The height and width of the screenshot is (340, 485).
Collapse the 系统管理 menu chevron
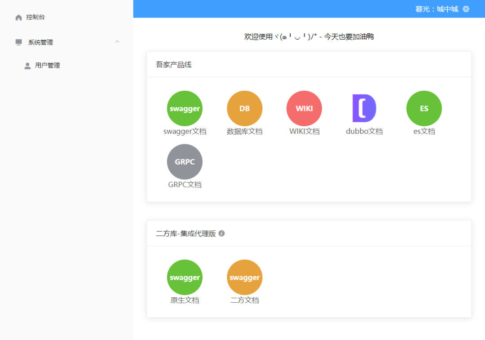[x=117, y=42]
